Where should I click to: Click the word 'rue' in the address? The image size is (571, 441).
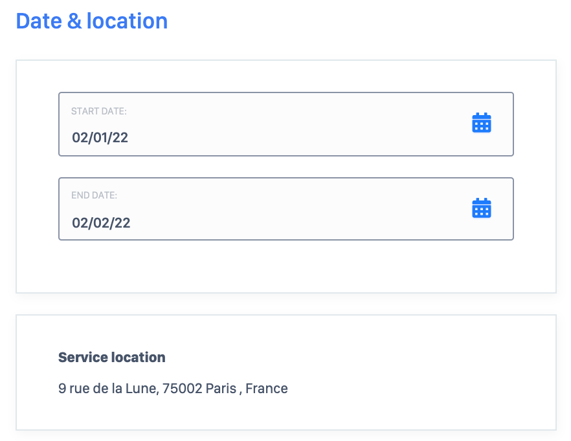pos(78,389)
